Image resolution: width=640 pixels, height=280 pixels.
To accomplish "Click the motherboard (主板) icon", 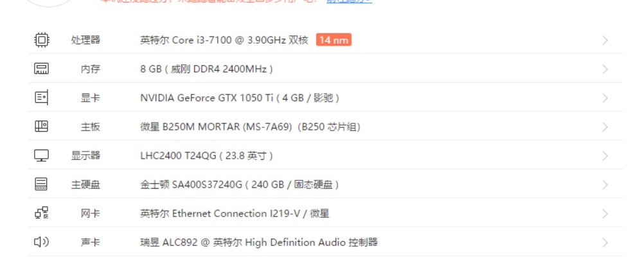I will tap(41, 127).
